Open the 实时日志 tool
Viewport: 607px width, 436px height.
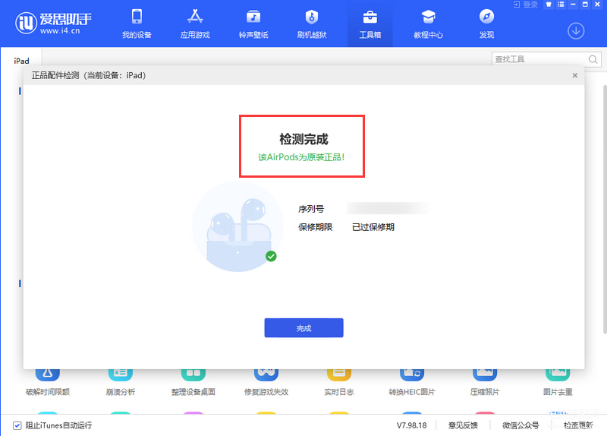(338, 382)
